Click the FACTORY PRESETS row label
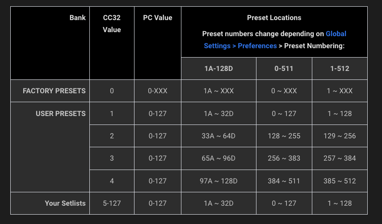 click(54, 91)
